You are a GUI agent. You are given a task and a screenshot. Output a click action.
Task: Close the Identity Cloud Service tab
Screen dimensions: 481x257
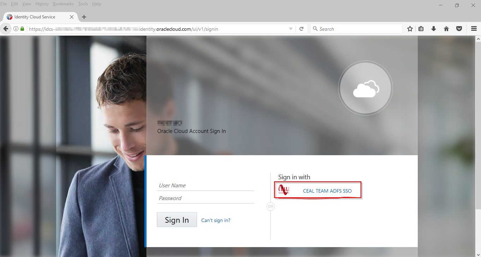tap(72, 17)
